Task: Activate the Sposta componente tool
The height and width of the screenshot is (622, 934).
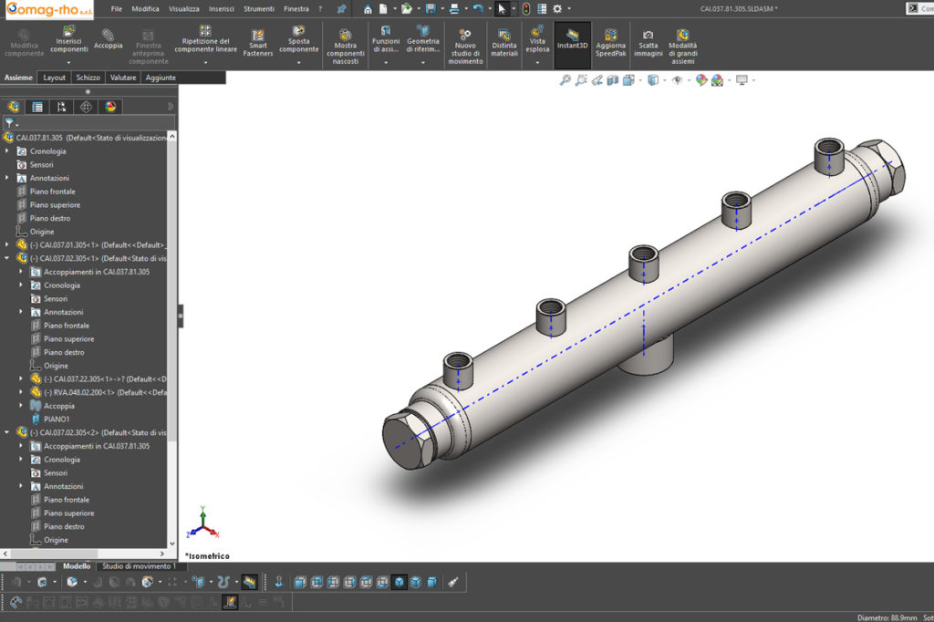Action: (298, 38)
